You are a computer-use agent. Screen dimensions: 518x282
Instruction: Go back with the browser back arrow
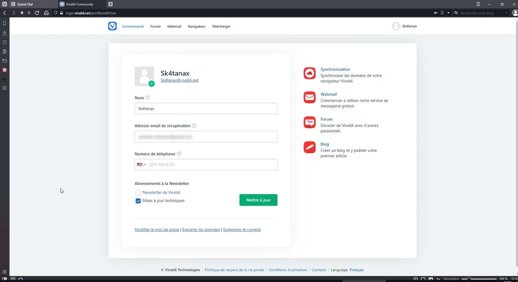coord(4,13)
